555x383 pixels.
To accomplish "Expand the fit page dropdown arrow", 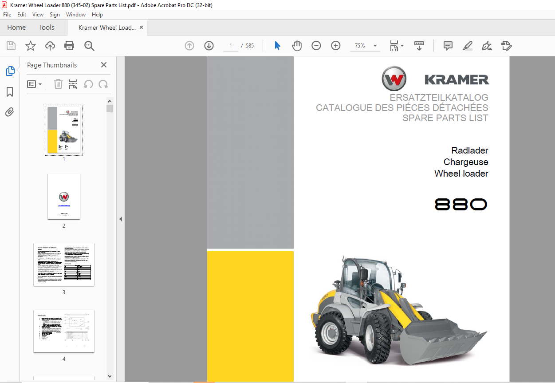I will click(x=402, y=46).
